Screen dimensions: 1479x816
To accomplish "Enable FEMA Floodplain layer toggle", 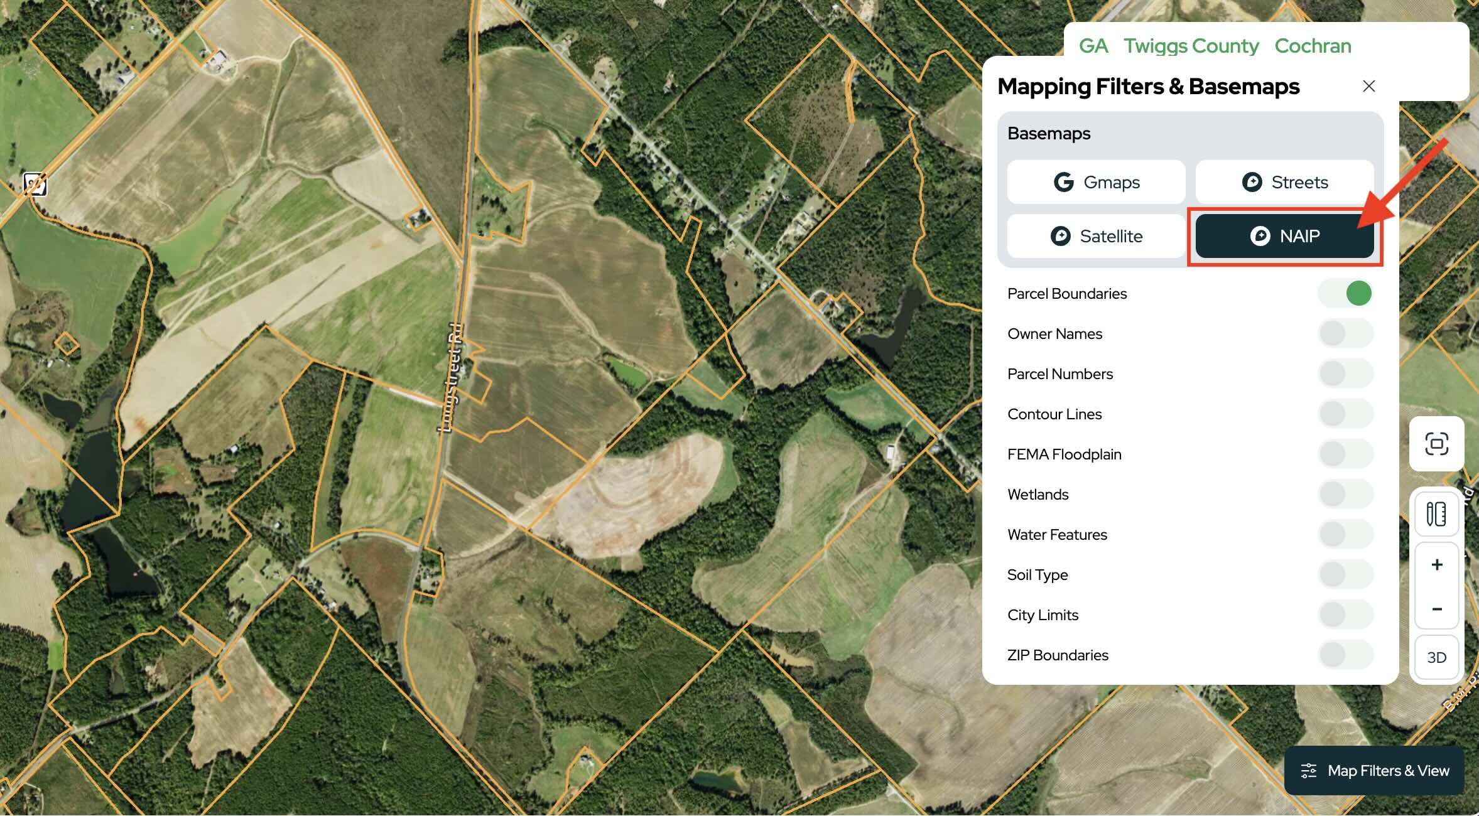I will point(1346,454).
